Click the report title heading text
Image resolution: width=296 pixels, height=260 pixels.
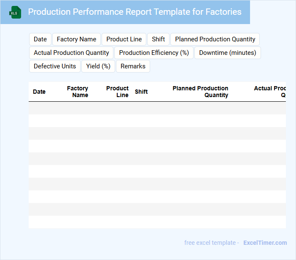click(135, 12)
